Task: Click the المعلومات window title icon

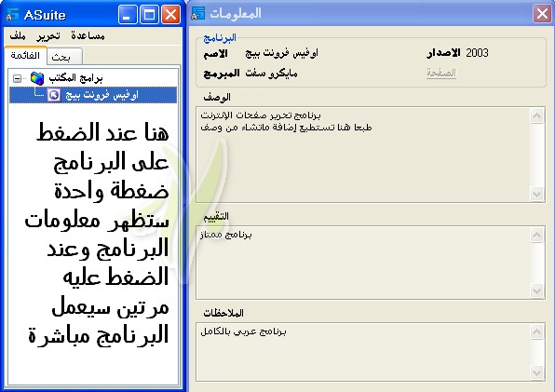Action: [198, 13]
